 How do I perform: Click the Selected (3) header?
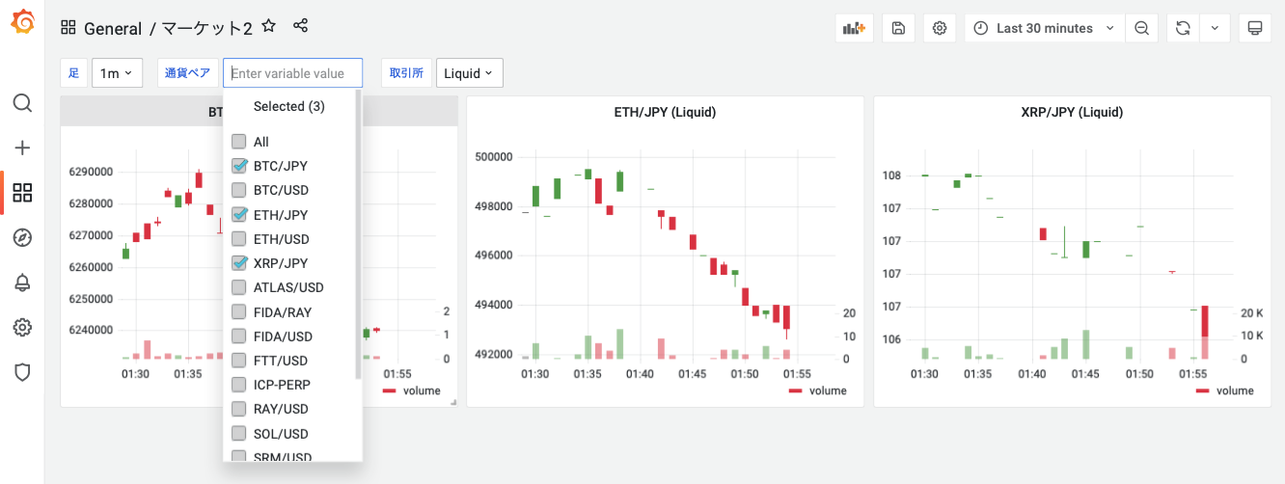pos(289,106)
